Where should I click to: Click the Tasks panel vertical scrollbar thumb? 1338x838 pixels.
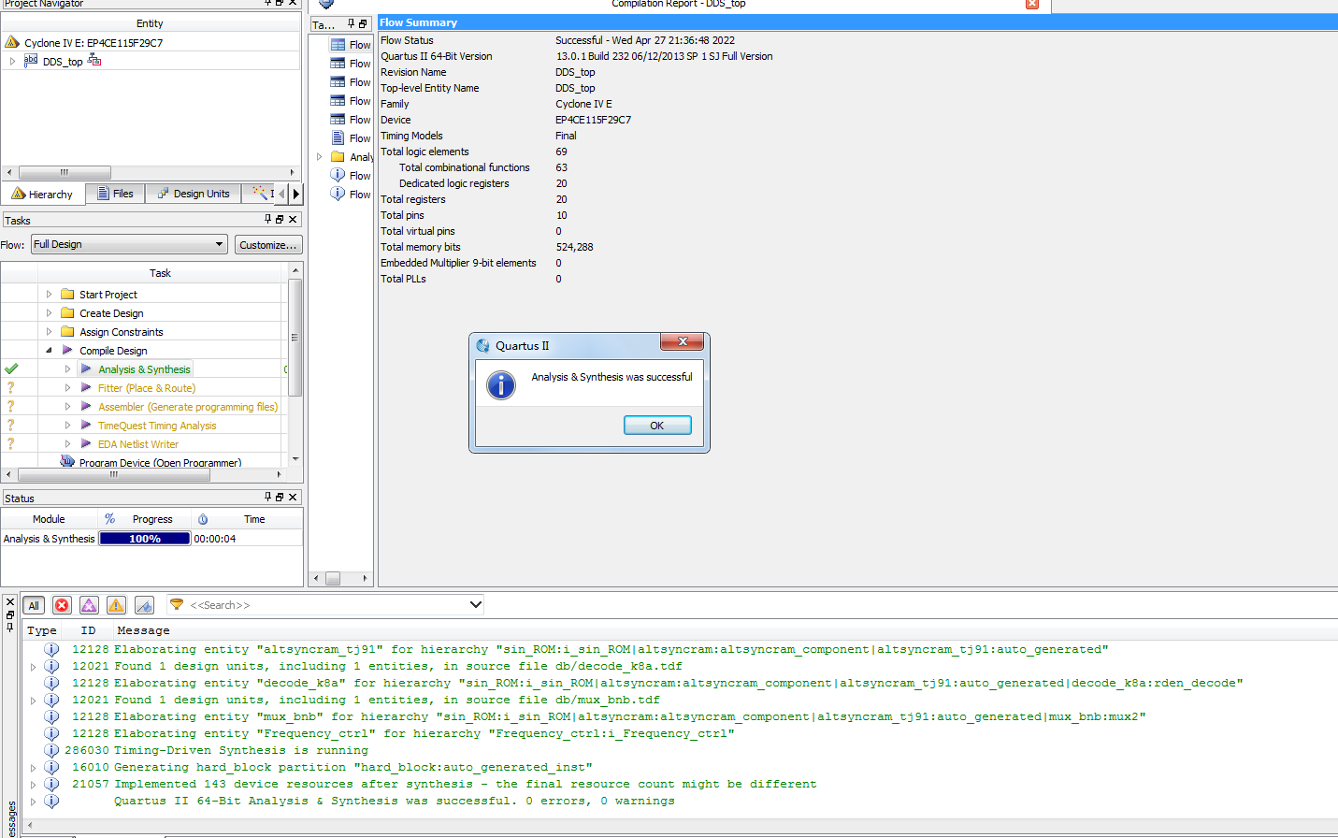click(x=295, y=338)
